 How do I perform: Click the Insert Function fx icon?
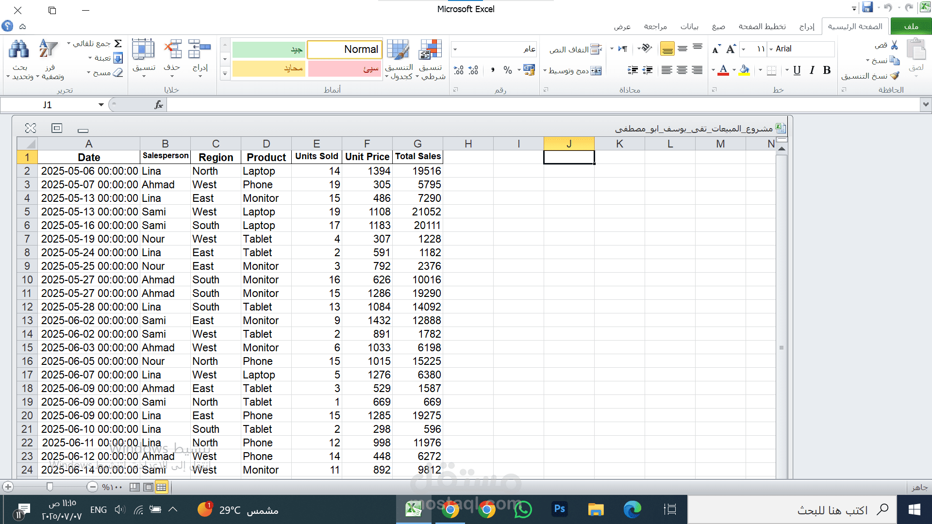click(159, 105)
